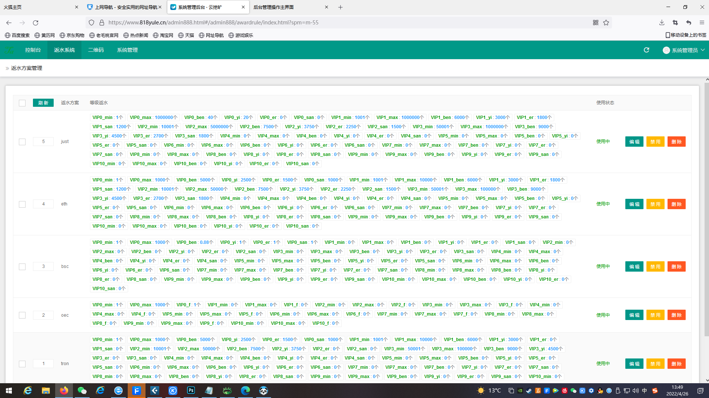
Task: Open the 百度搜索 bookmark
Action: [x=17, y=35]
